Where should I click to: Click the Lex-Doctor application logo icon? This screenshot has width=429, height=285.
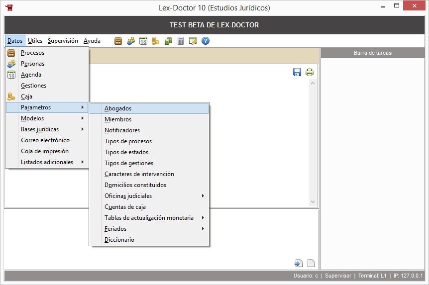(9, 7)
